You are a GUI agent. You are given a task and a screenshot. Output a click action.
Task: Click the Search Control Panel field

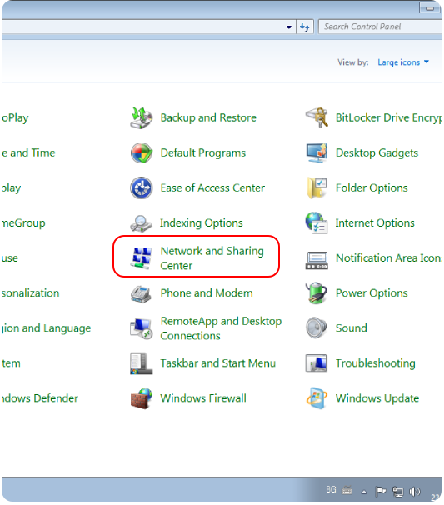381,27
